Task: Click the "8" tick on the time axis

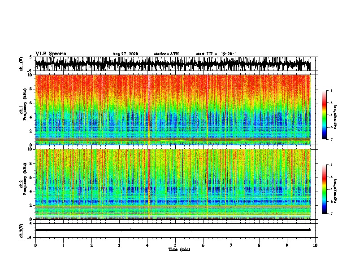Action: pos(259,245)
